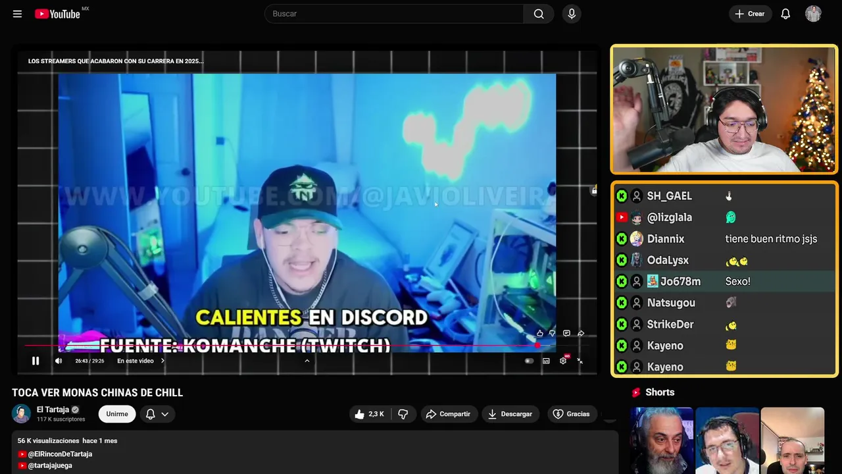
Task: Start voice search with microphone icon
Action: pos(572,14)
